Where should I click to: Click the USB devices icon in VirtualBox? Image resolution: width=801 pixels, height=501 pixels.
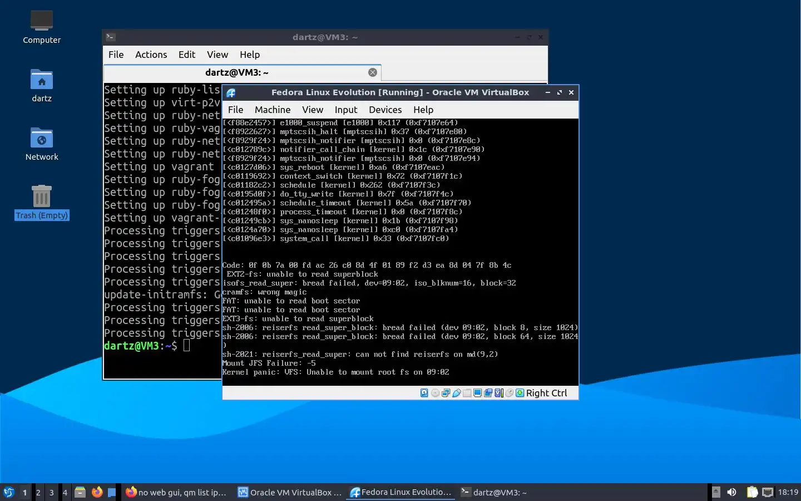(457, 393)
